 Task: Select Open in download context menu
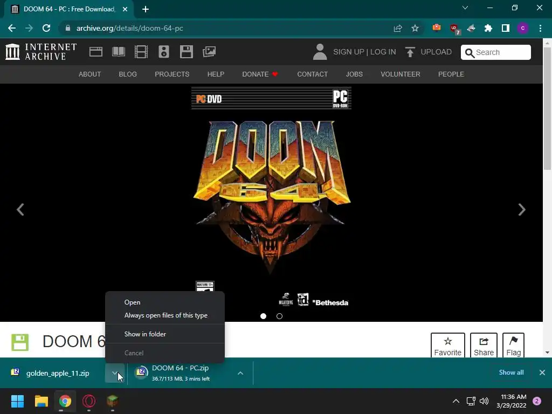coord(133,302)
